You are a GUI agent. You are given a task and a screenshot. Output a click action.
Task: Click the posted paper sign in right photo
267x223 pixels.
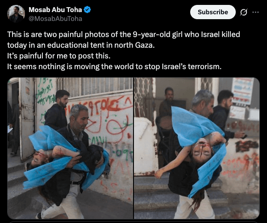(242, 91)
